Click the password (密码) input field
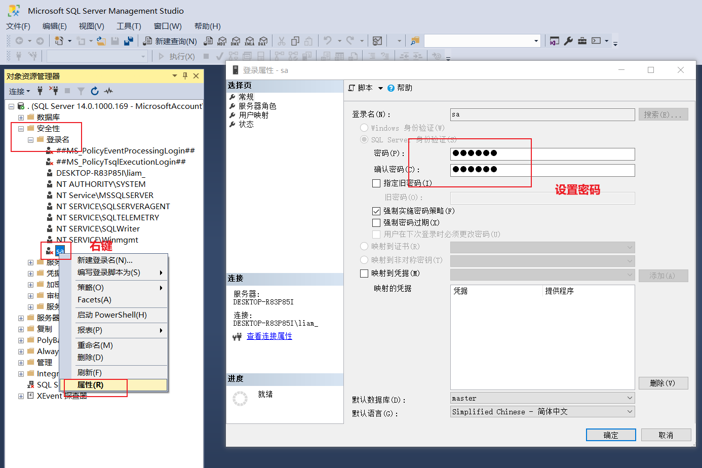 pos(542,154)
